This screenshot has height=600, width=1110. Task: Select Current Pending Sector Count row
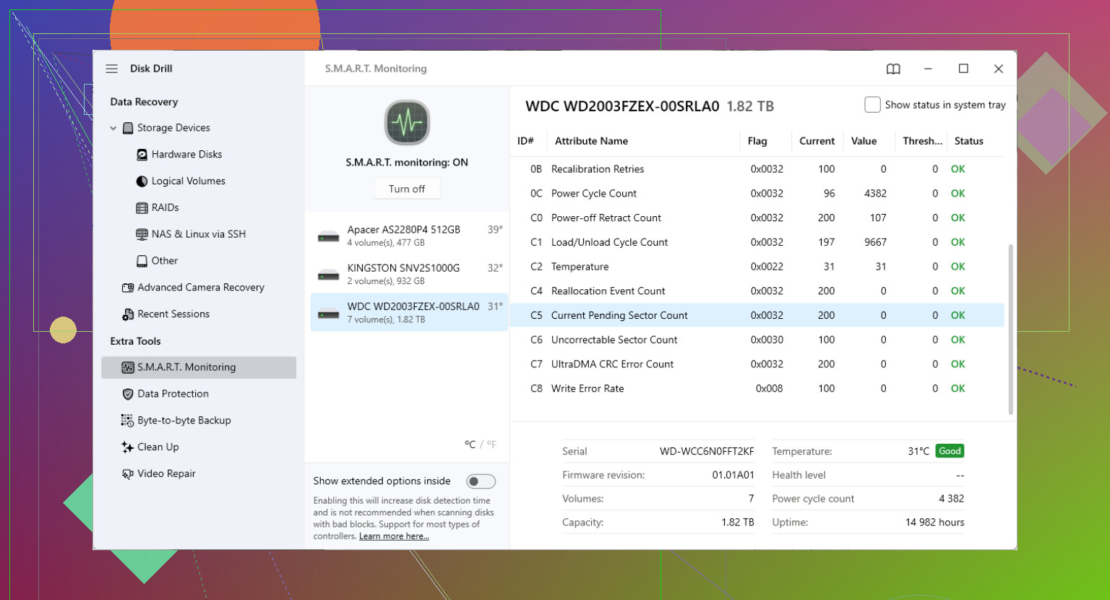tap(757, 315)
